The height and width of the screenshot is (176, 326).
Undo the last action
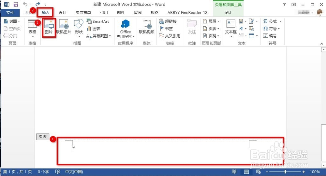(x=25, y=4)
